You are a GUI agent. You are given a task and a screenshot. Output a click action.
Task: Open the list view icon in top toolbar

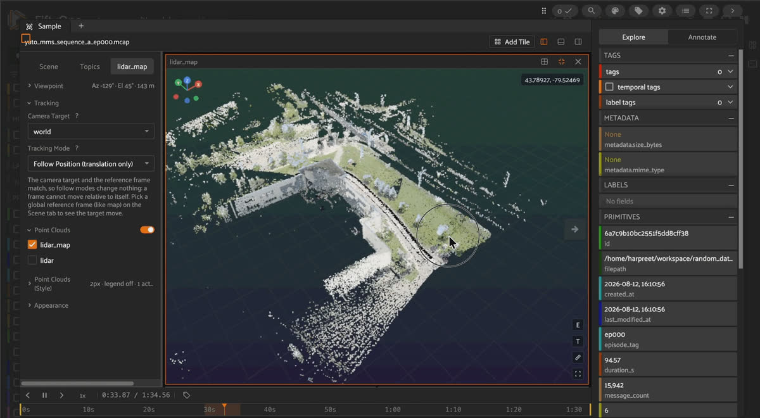pos(685,11)
